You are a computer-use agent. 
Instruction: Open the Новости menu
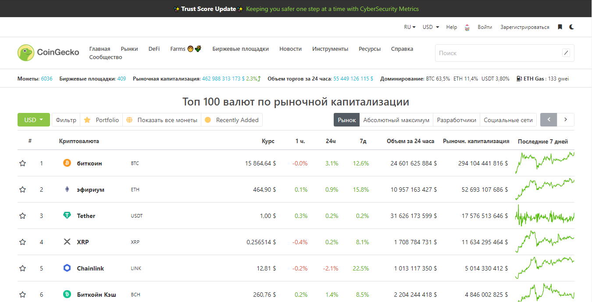click(x=290, y=49)
